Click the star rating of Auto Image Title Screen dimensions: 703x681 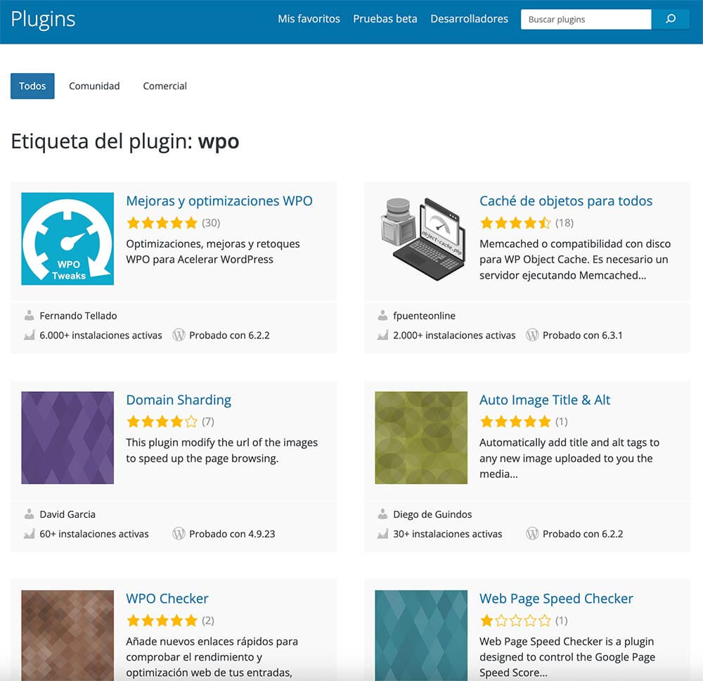(x=515, y=421)
